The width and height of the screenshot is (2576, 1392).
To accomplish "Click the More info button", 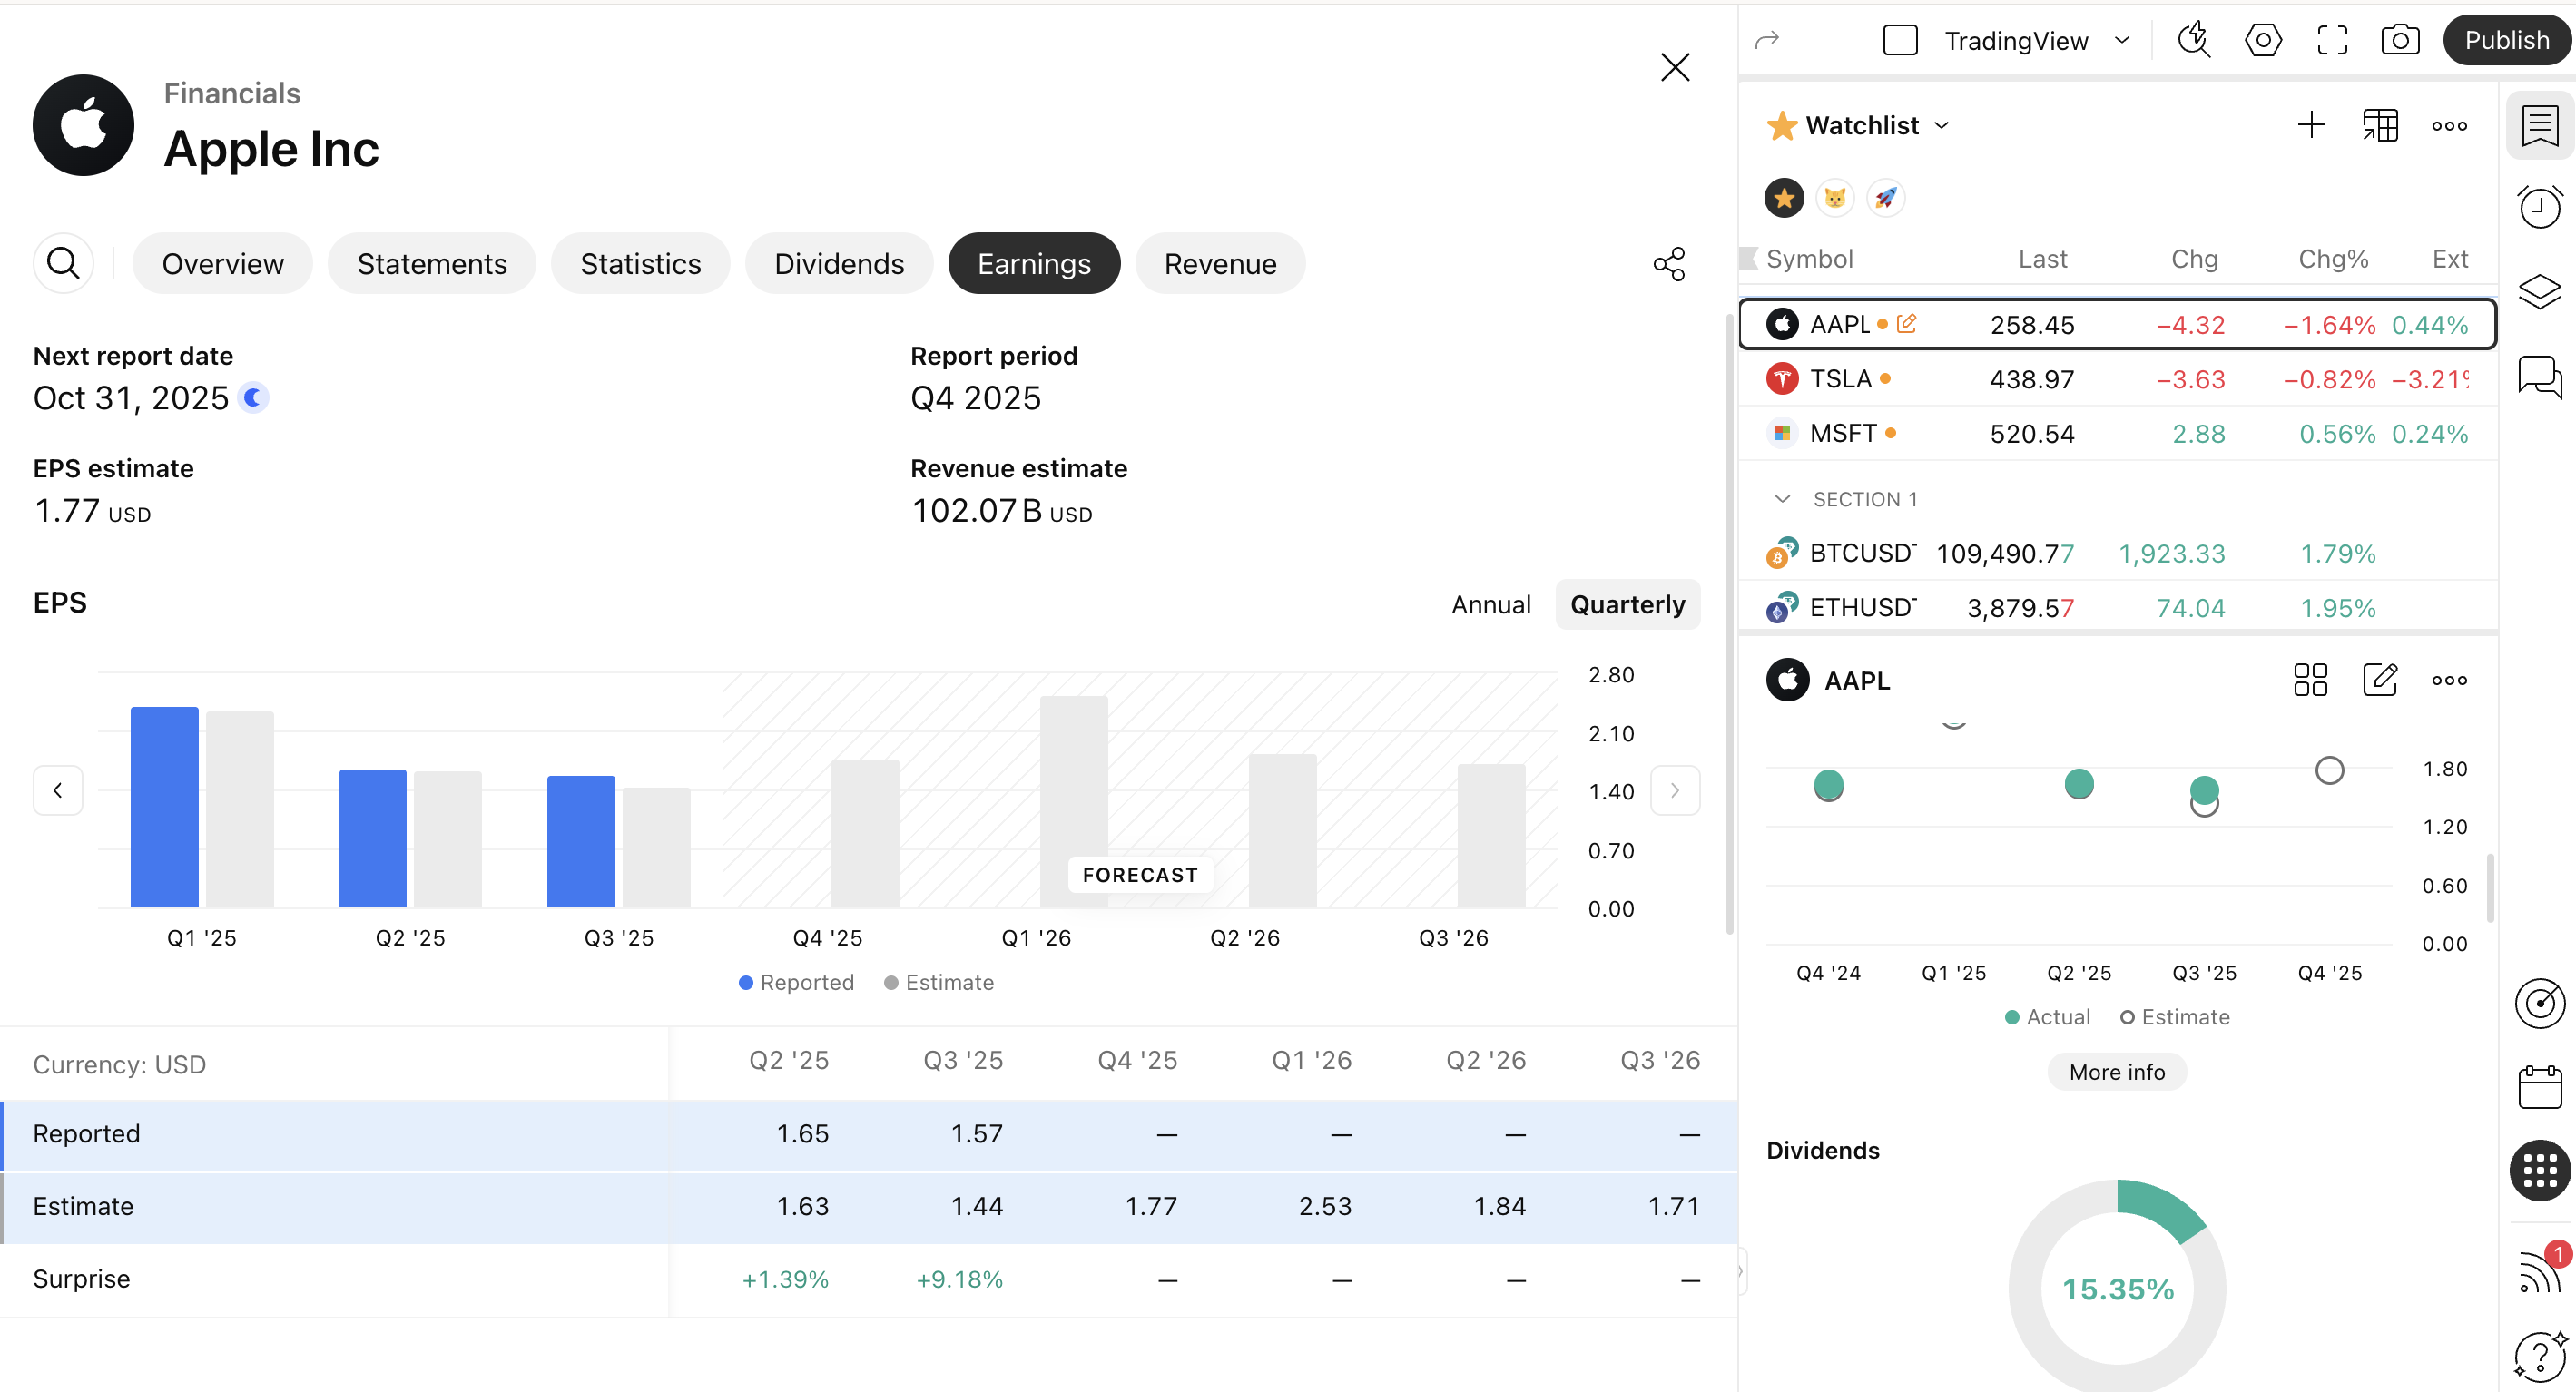I will click(2116, 1072).
